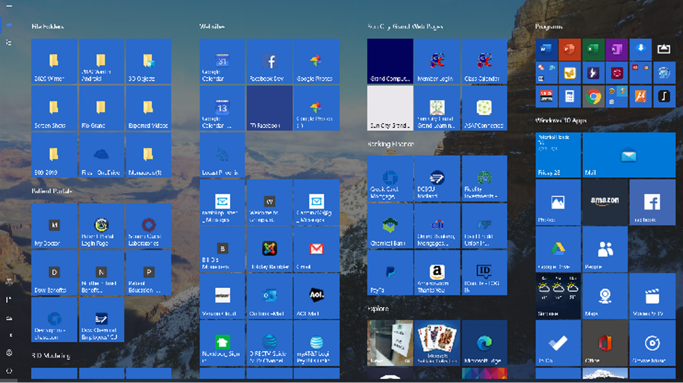Image resolution: width=683 pixels, height=383 pixels.
Task: Open the DIRECTV Guide tile
Action: pos(270,343)
